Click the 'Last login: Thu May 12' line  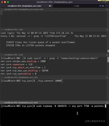(x=37, y=33)
